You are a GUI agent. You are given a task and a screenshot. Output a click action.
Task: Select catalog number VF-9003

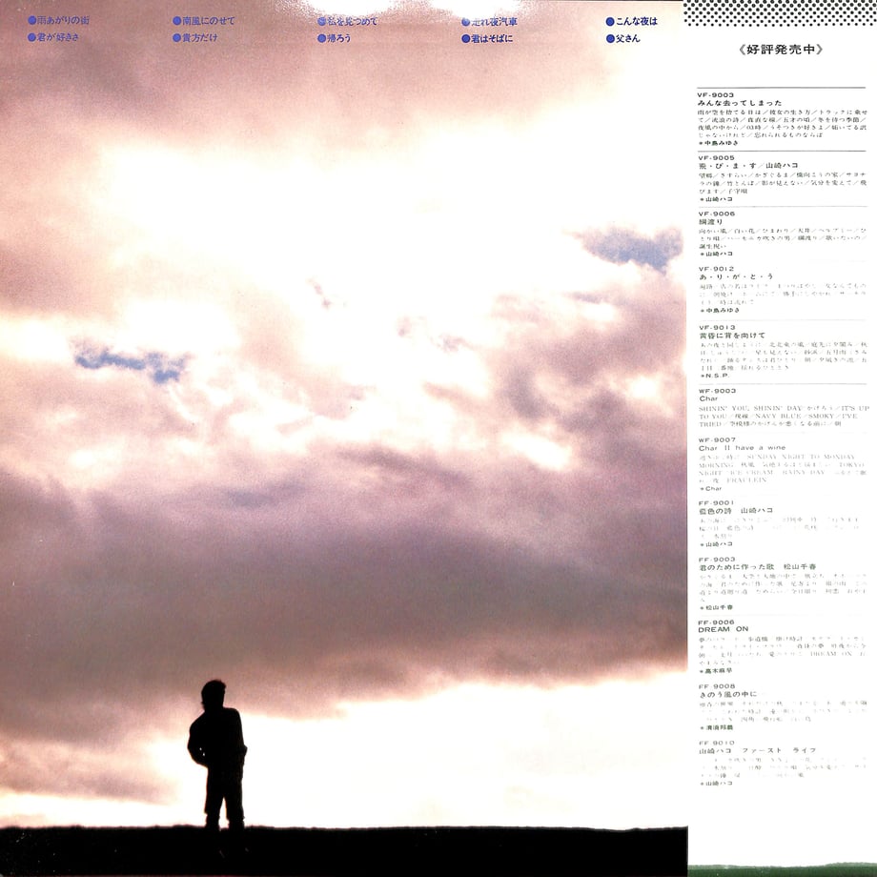tap(715, 95)
